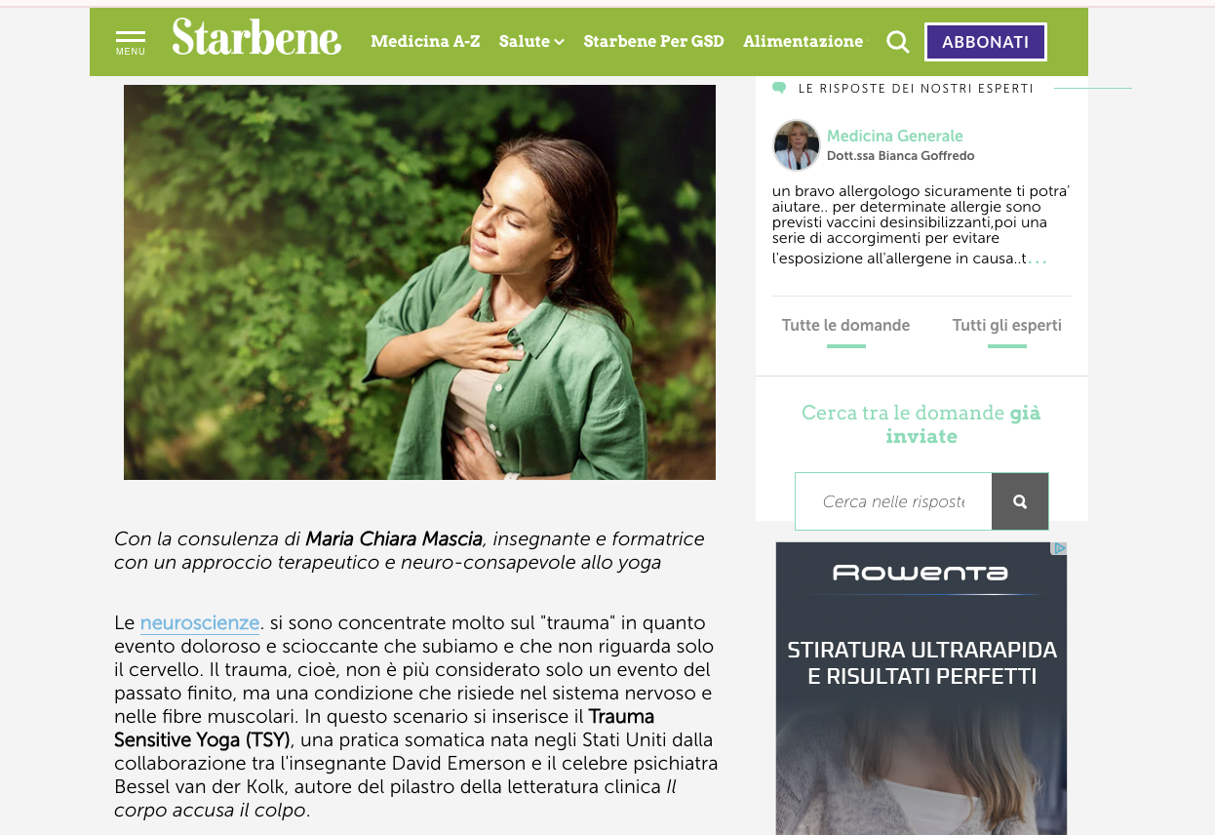Image resolution: width=1215 pixels, height=835 pixels.
Task: Click the Cerca nelle risposte input field
Action: pyautogui.click(x=893, y=501)
